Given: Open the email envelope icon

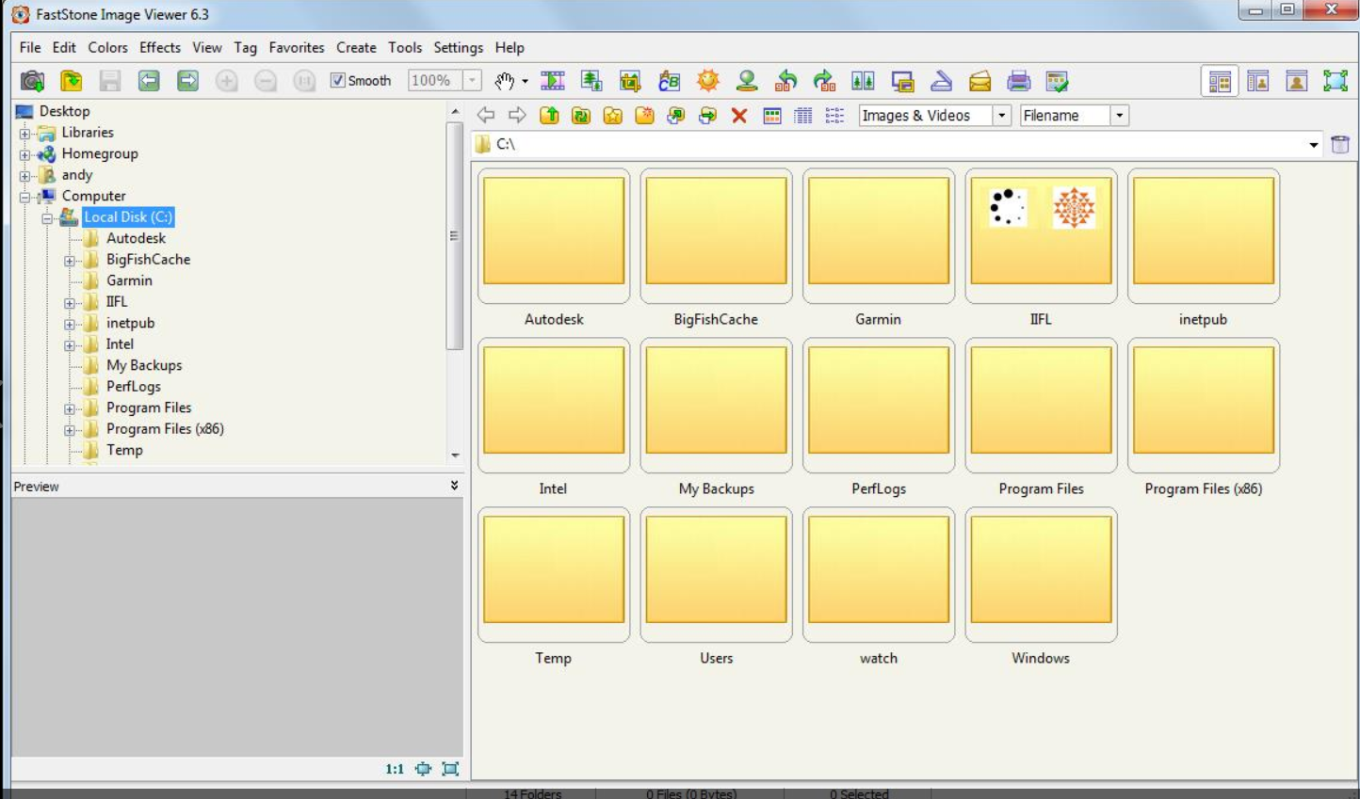Looking at the screenshot, I should pos(980,81).
